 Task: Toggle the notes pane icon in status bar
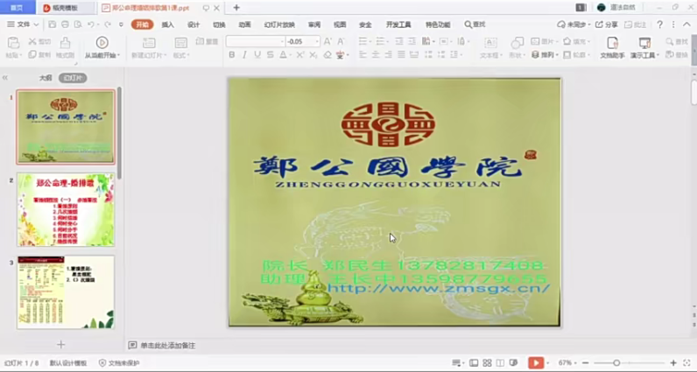[456, 363]
